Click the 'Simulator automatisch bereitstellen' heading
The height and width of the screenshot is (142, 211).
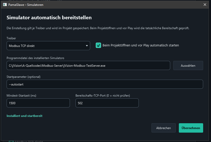tap(49, 17)
